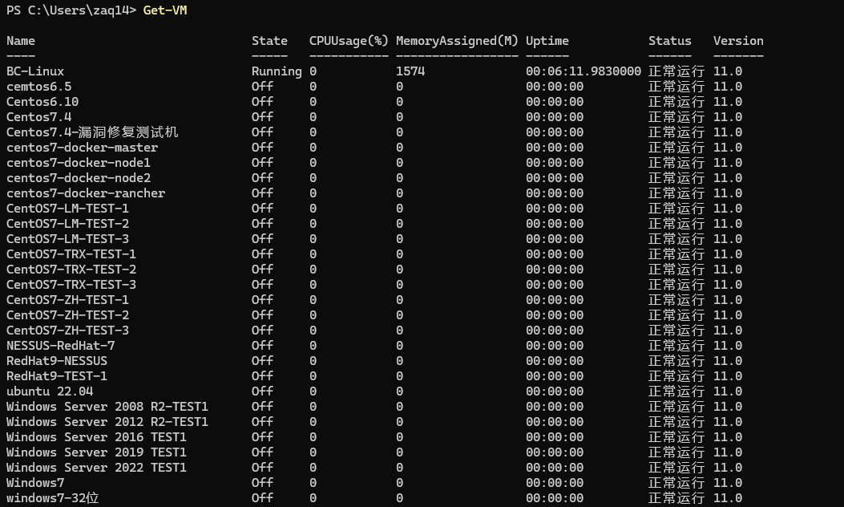This screenshot has width=844, height=507.
Task: Click the Version column header
Action: pos(738,41)
